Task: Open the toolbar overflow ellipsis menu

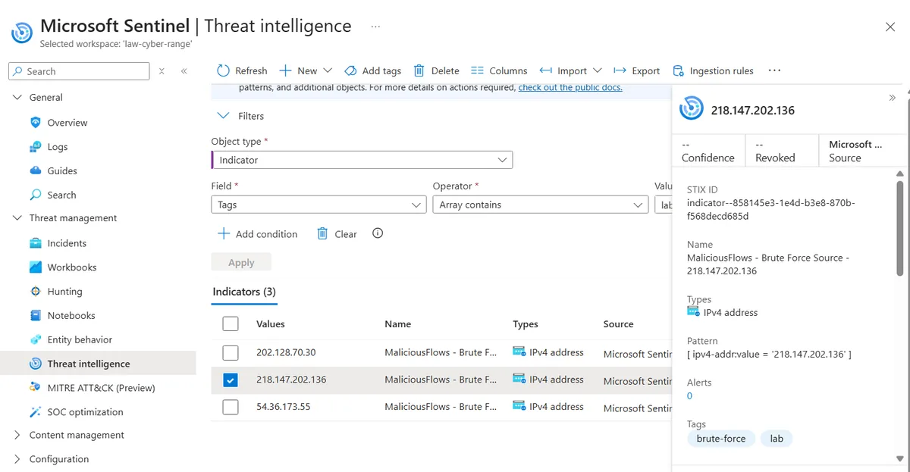Action: [x=774, y=70]
